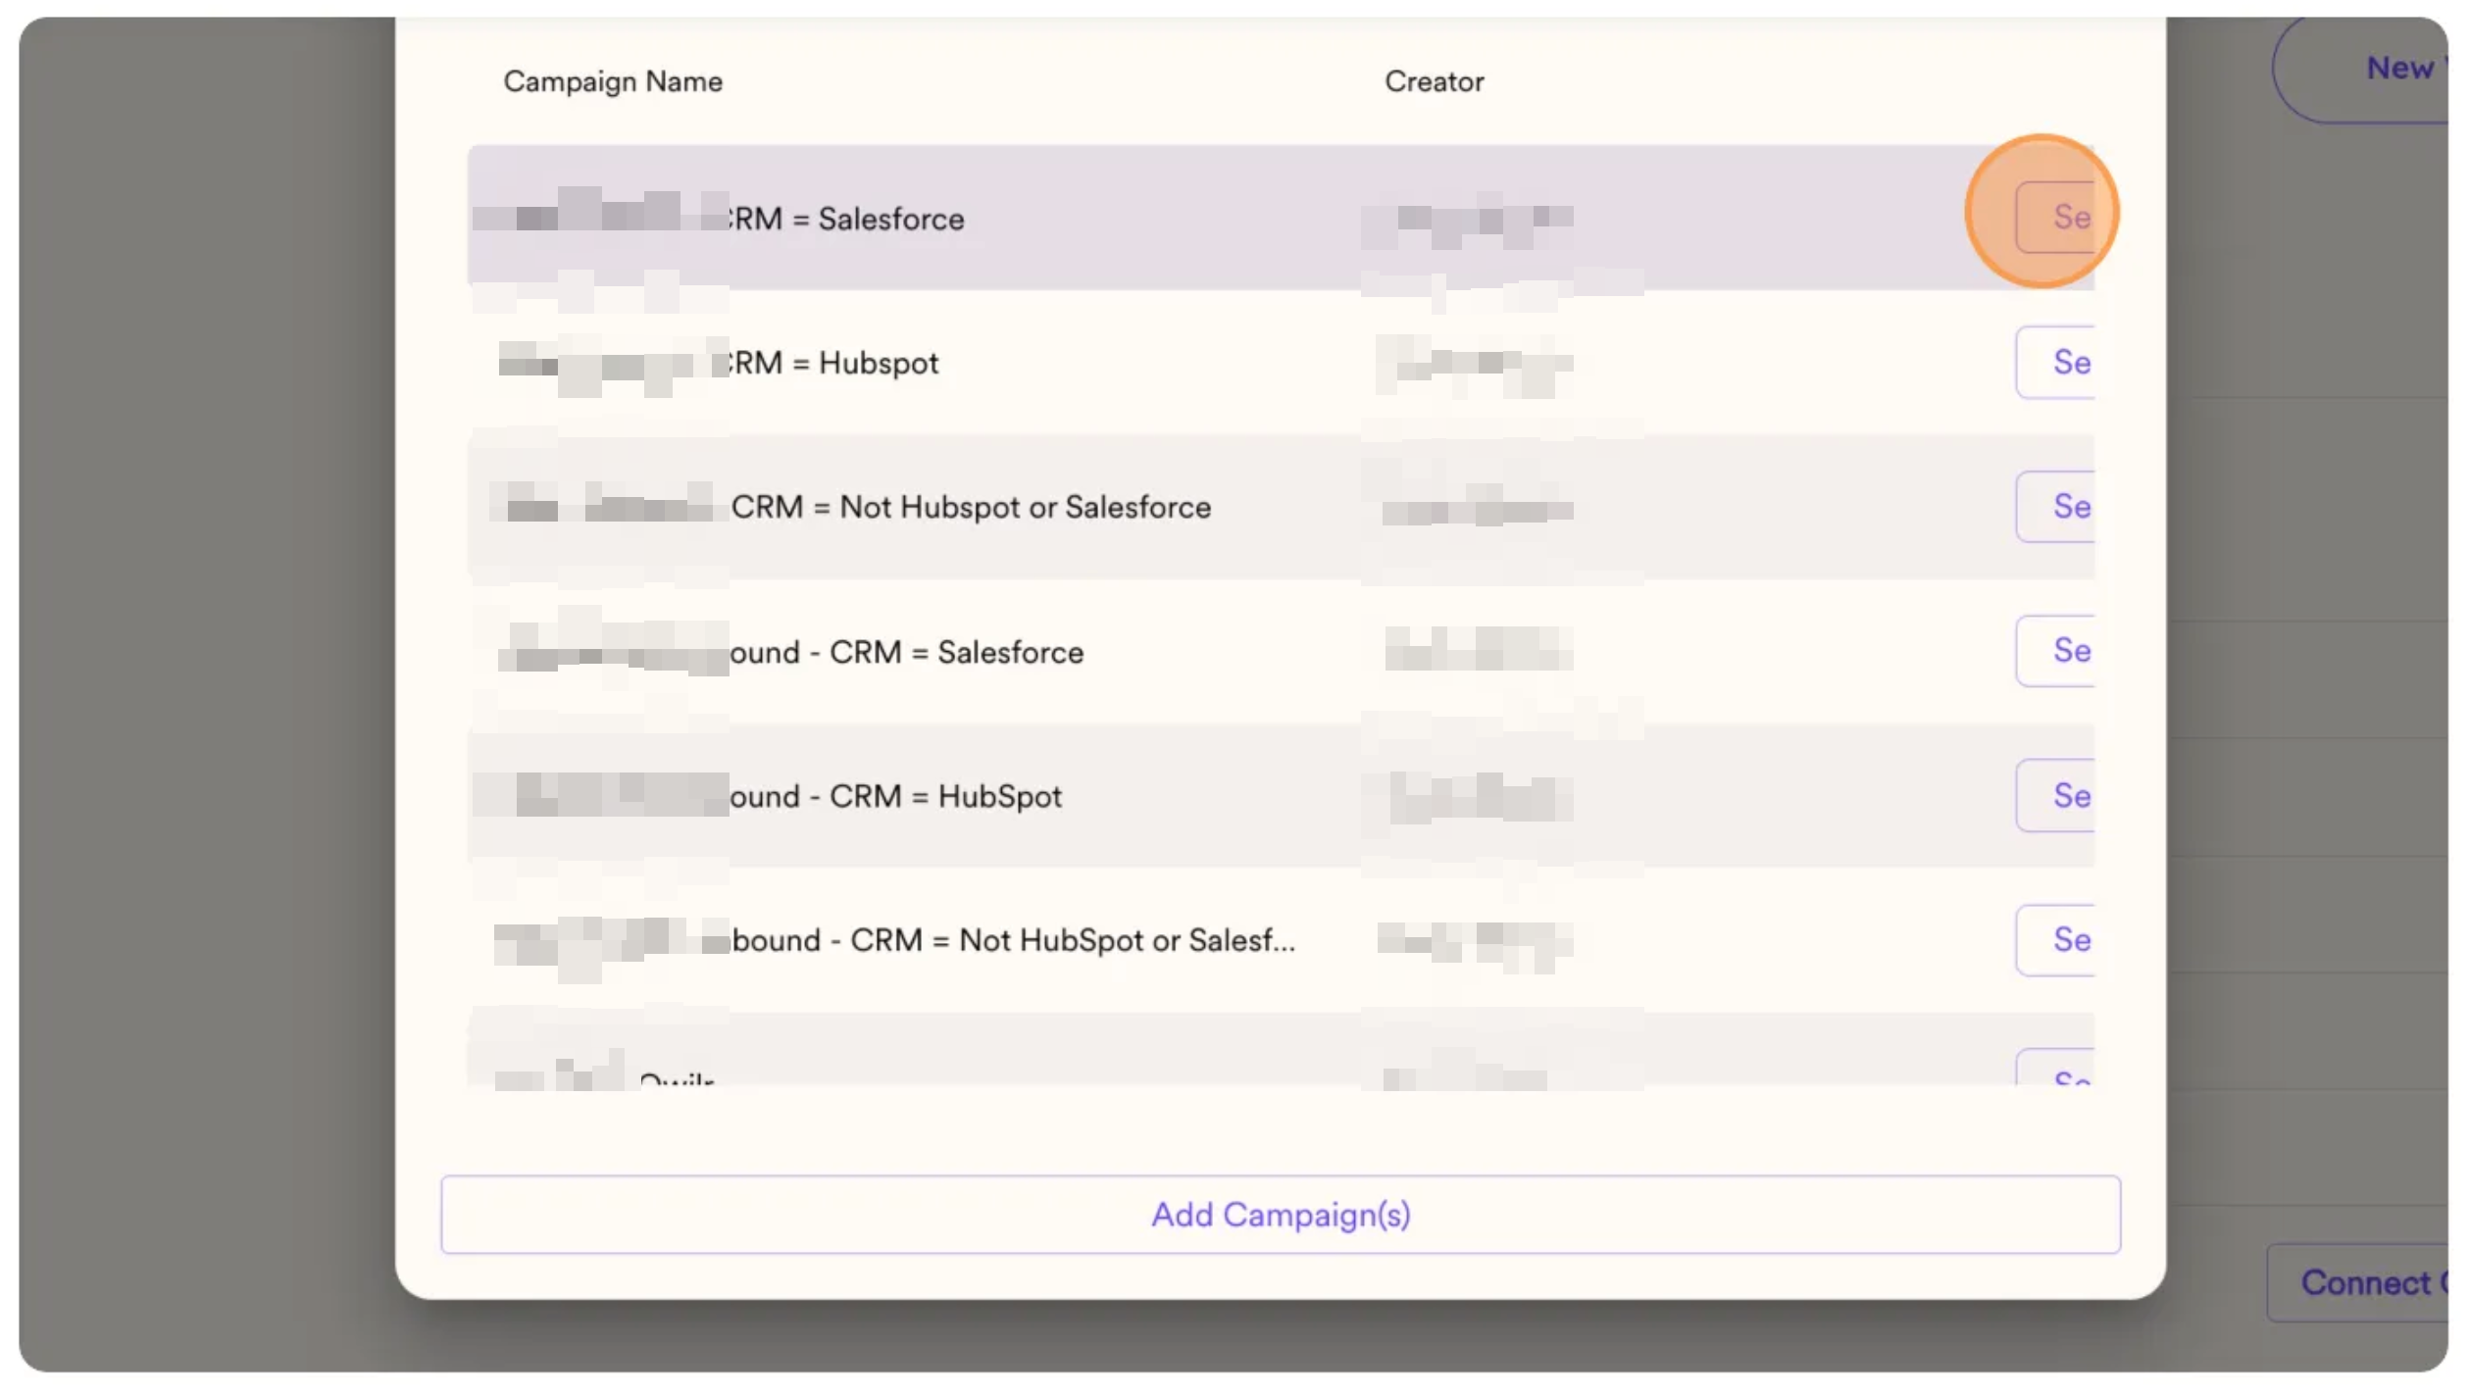The image size is (2469, 1396).
Task: Click 'CRM = Not Hubspot or Salesforce' campaign name
Action: coord(971,507)
